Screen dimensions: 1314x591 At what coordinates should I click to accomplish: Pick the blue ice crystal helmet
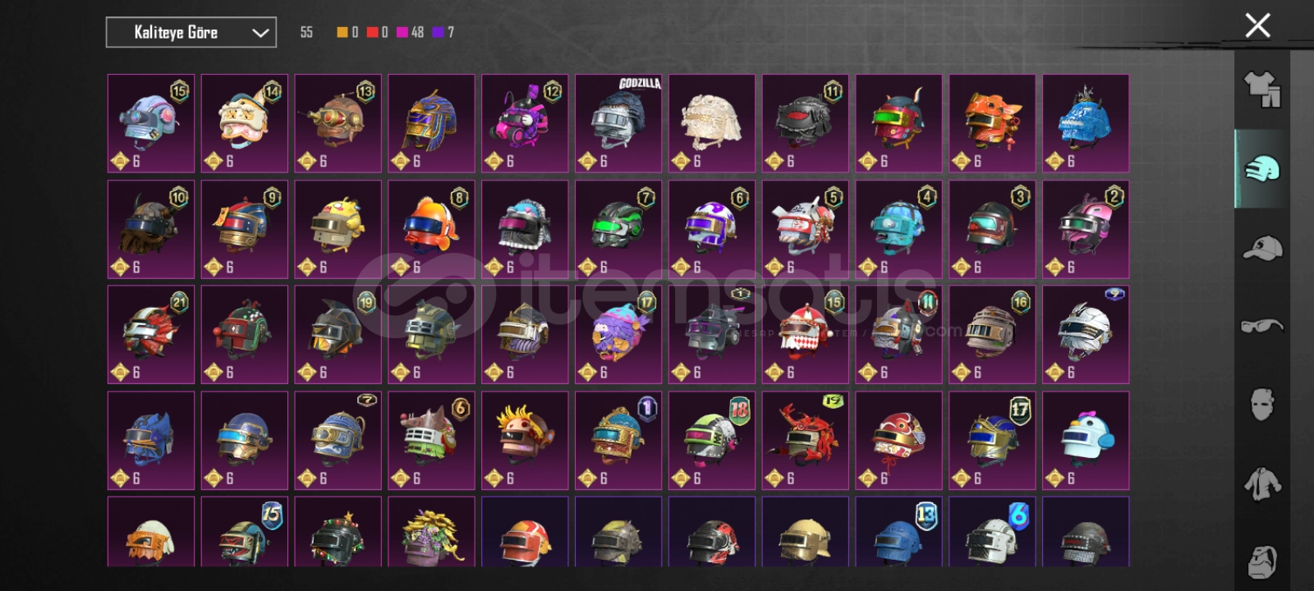coord(1086,123)
